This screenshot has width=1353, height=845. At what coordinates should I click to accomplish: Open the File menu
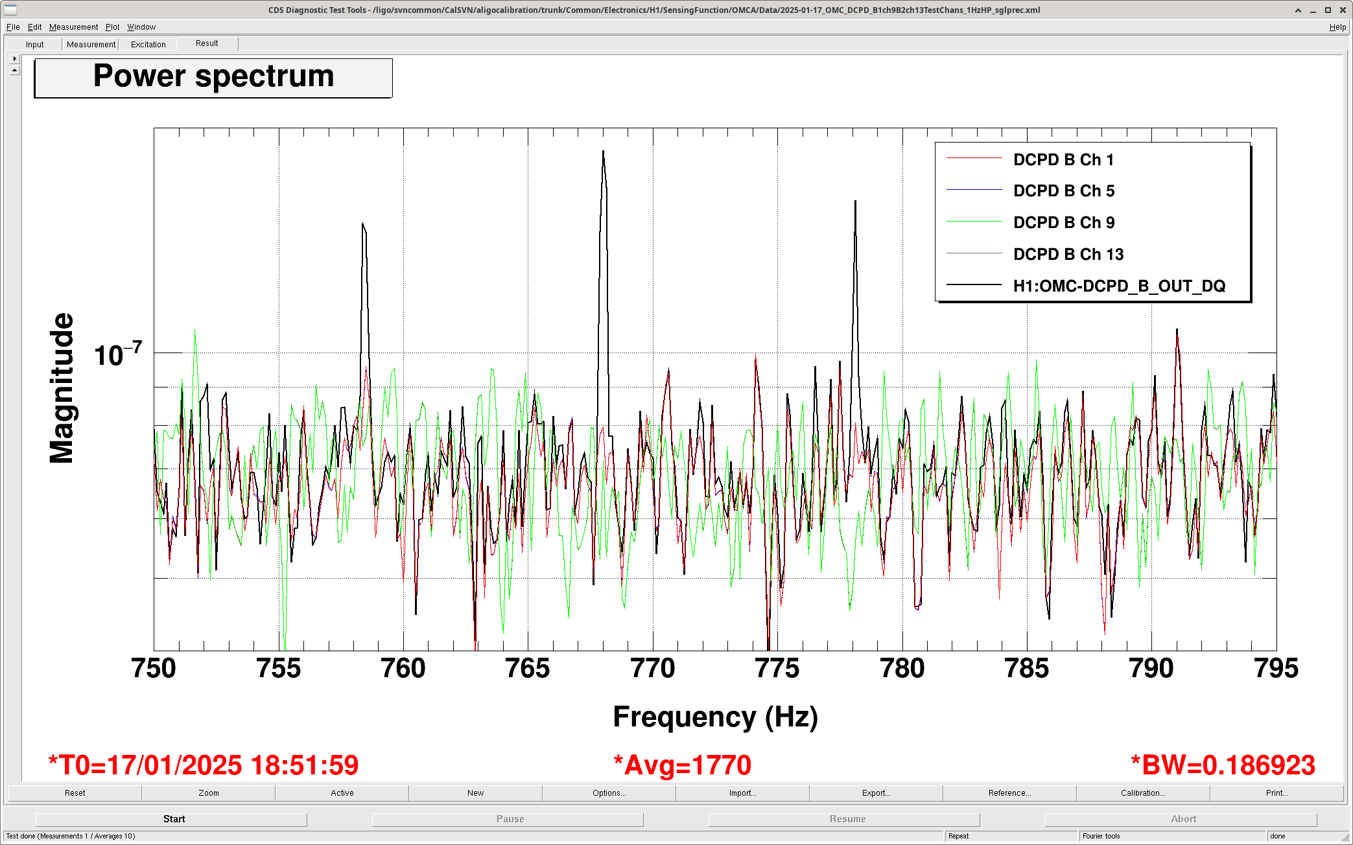(x=13, y=27)
